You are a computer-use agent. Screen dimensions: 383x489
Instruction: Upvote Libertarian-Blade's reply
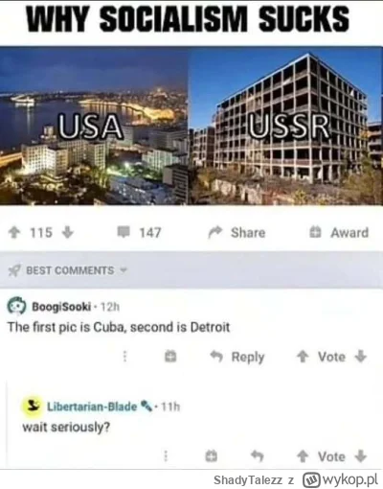pyautogui.click(x=303, y=456)
